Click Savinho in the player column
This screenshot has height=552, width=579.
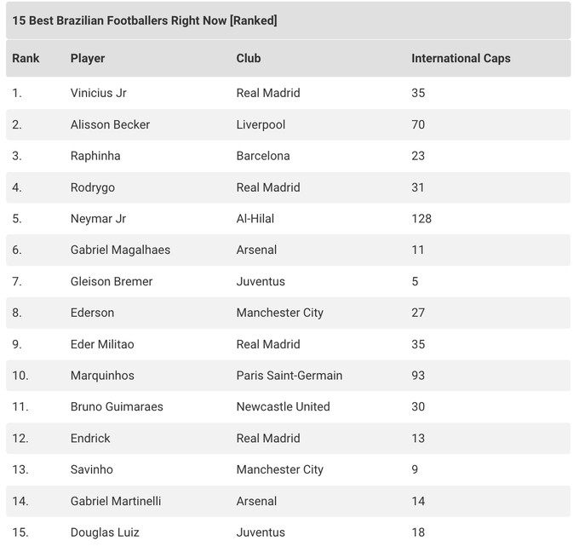click(x=92, y=470)
